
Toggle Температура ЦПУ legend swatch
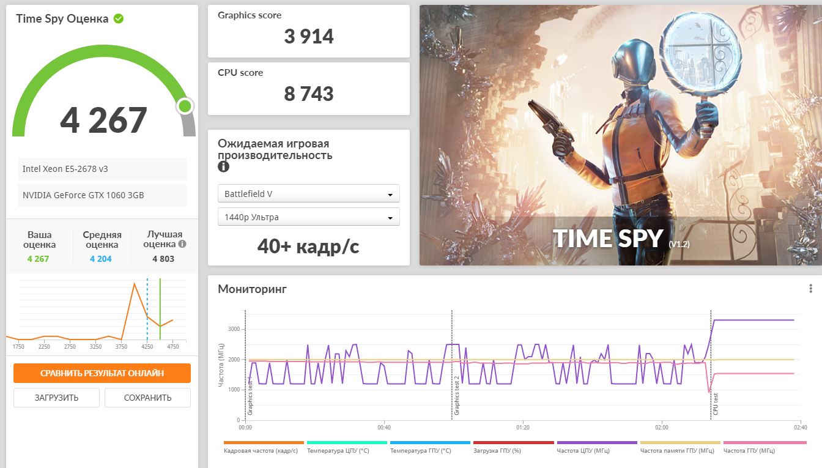pos(347,442)
